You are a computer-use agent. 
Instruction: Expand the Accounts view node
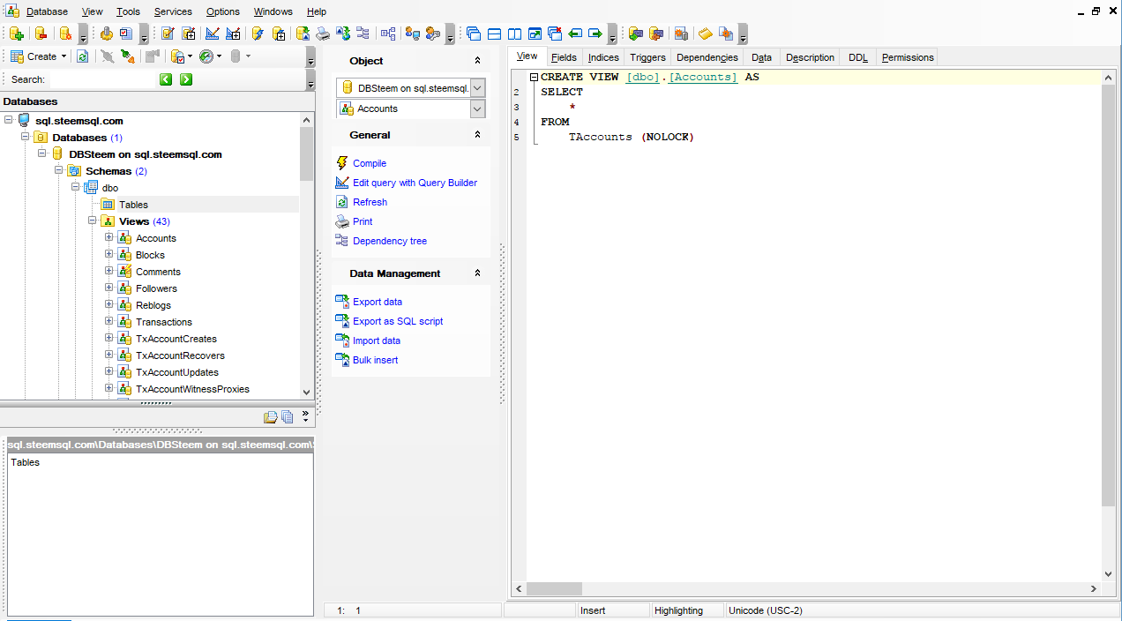coord(109,238)
